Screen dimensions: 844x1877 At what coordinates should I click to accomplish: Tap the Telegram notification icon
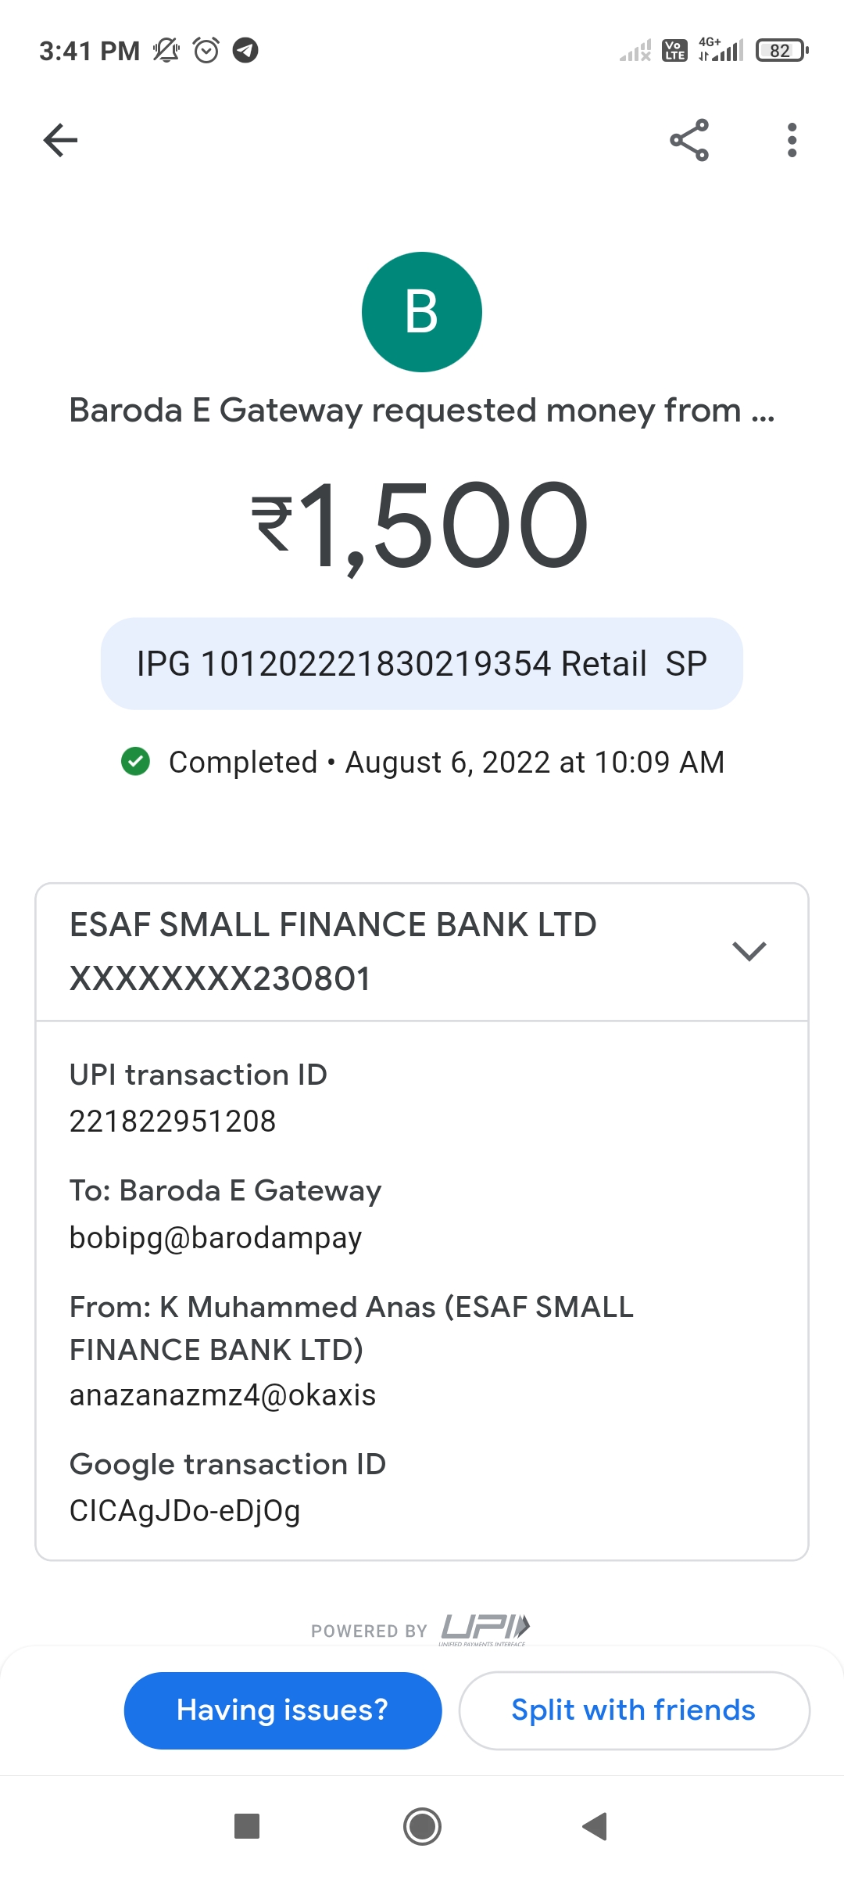(x=245, y=51)
